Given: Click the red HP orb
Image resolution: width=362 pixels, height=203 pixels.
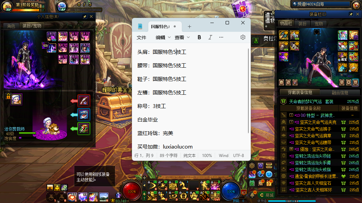Looking at the screenshot, I should [x=132, y=191].
